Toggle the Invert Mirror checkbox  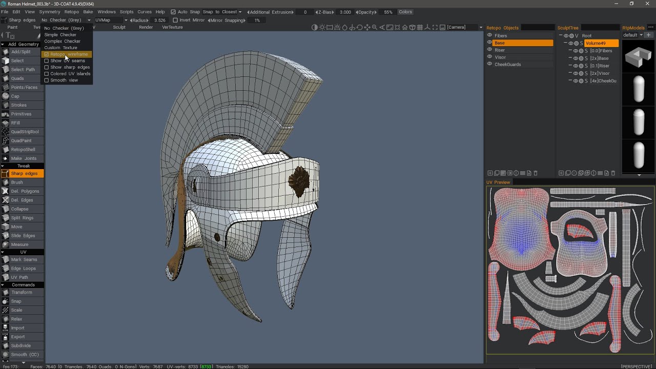[175, 20]
